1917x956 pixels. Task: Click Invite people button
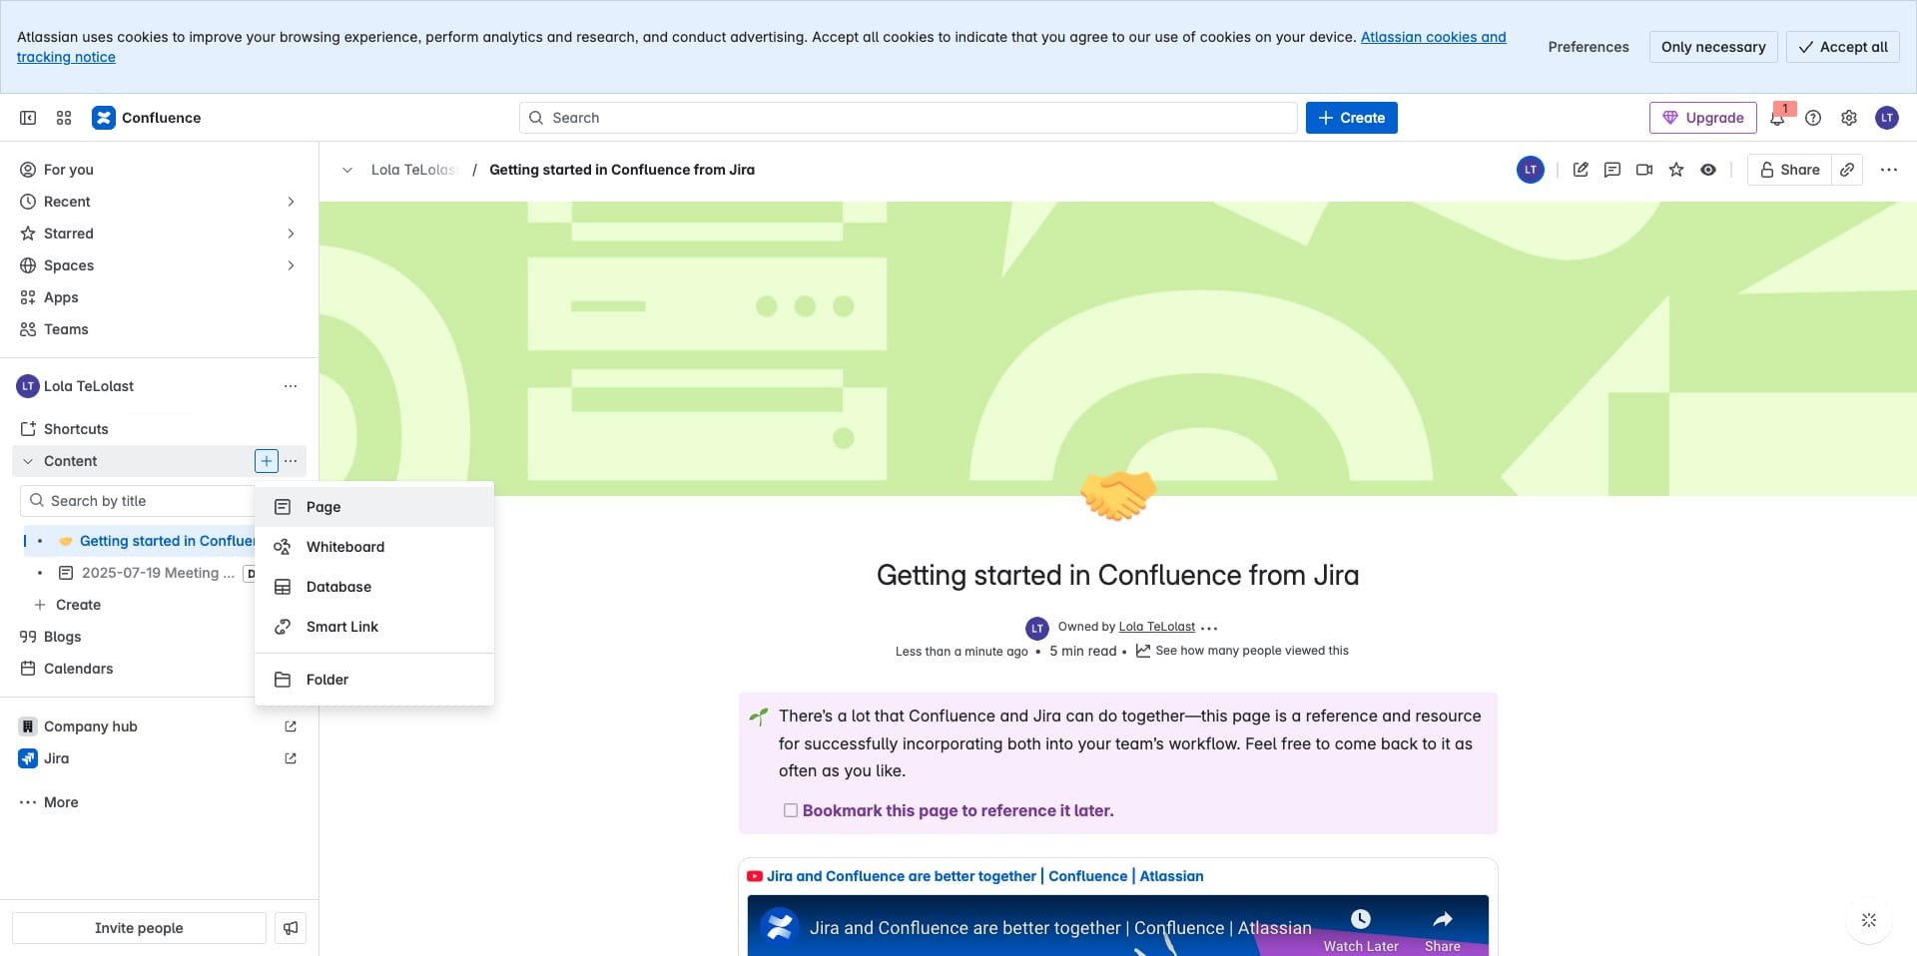tap(139, 928)
